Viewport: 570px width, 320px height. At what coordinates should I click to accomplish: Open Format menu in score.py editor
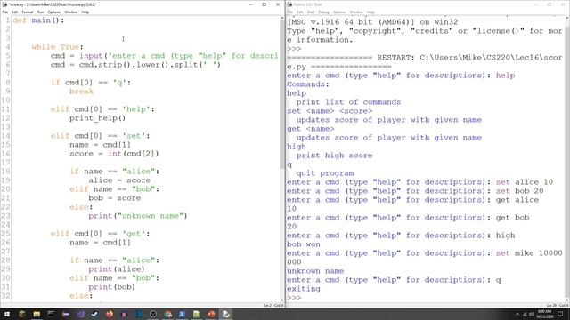point(28,12)
